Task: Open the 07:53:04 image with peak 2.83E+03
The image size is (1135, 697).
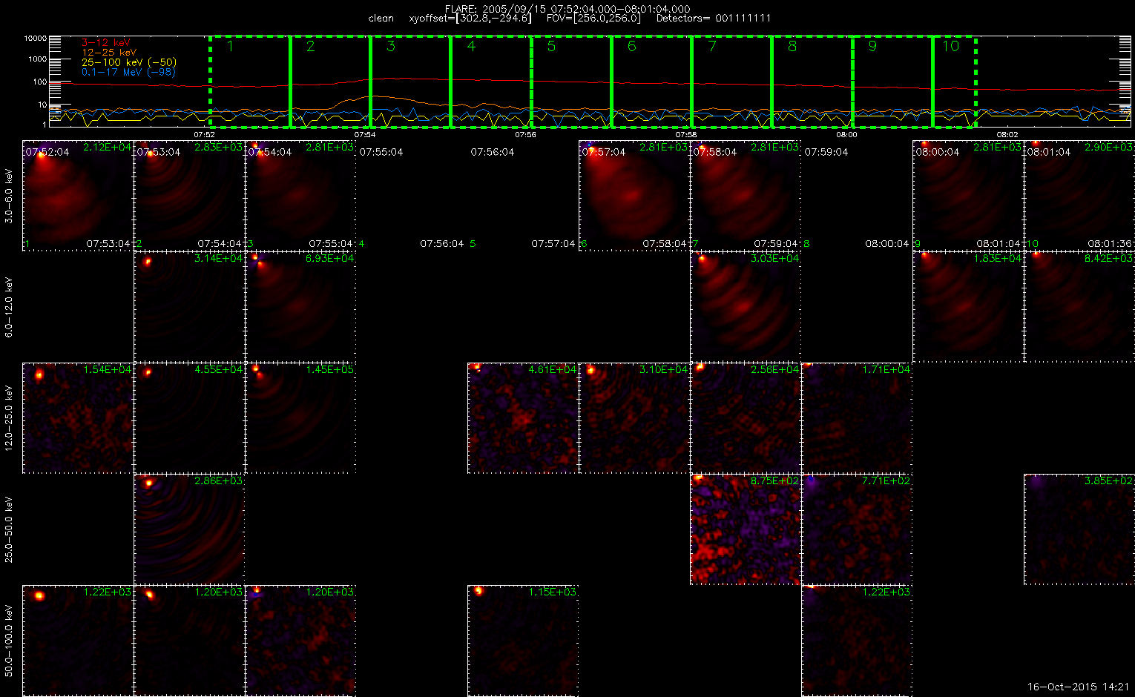Action: click(189, 195)
